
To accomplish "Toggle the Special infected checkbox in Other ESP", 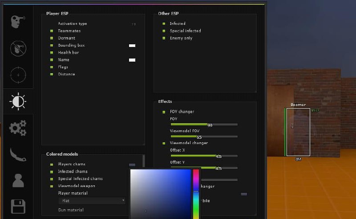I will 164,31.
